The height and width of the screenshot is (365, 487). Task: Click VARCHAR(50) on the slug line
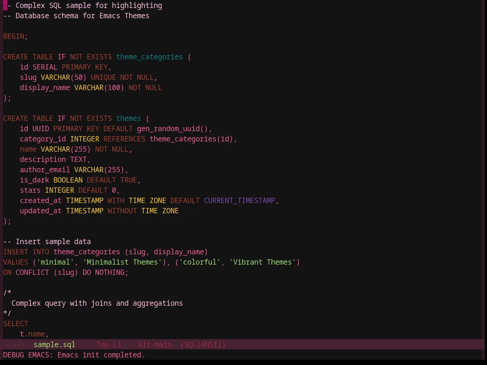coord(64,77)
